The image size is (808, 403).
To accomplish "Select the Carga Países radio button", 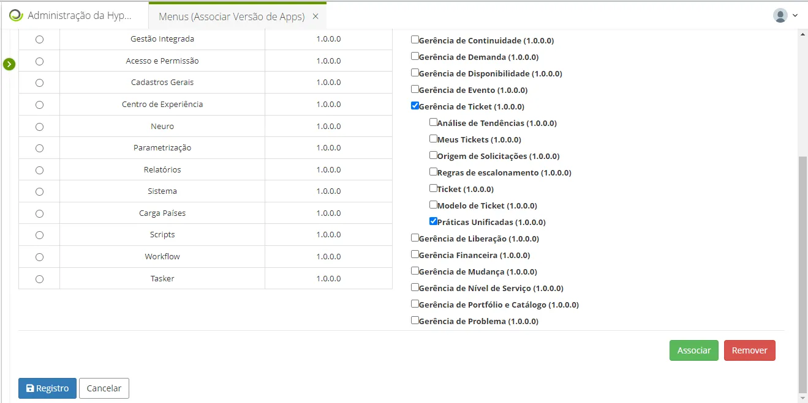I will 40,213.
